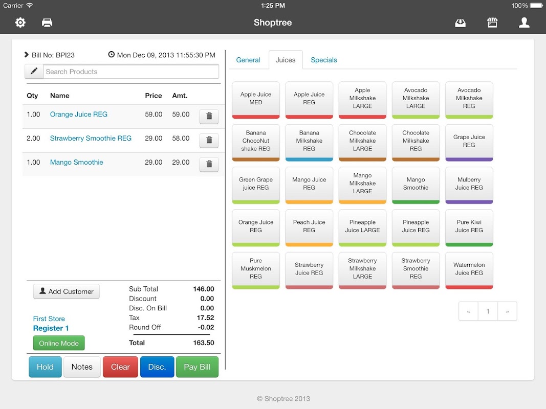Click the store front icon
Screen dimensions: 546x409
[492, 22]
